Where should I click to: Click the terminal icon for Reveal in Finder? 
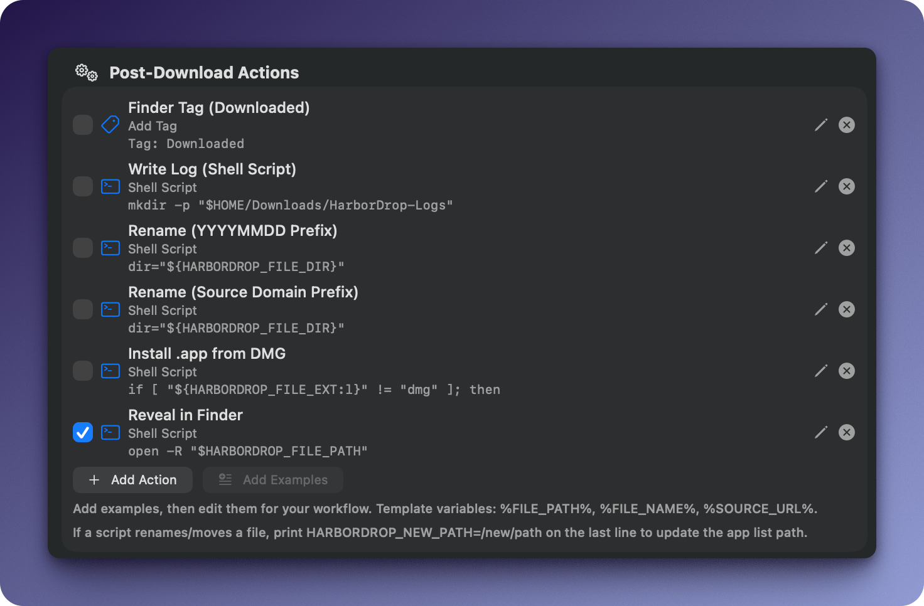[110, 432]
